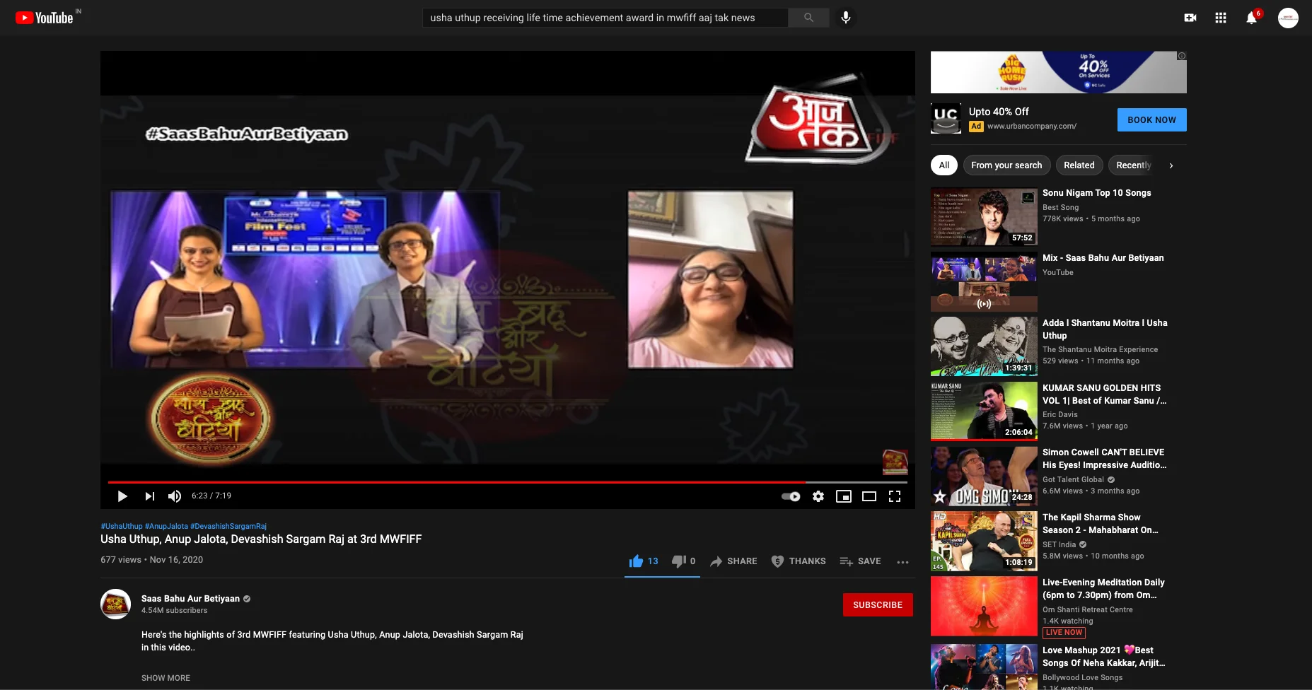Show more filter chips with right arrow
The width and height of the screenshot is (1312, 690).
pyautogui.click(x=1171, y=165)
